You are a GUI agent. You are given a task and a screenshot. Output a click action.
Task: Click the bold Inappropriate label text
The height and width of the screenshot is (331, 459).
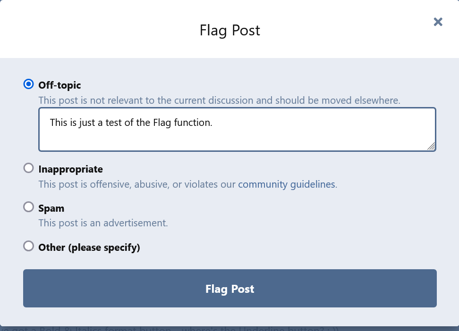(70, 169)
